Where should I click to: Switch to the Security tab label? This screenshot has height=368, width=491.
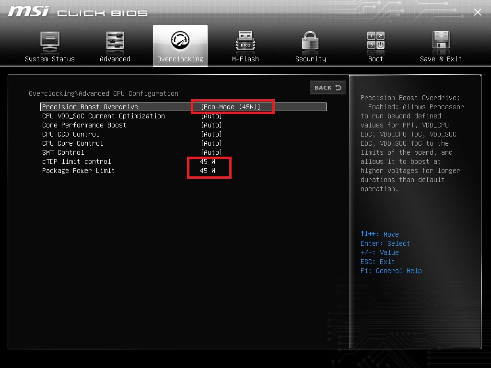pyautogui.click(x=311, y=59)
